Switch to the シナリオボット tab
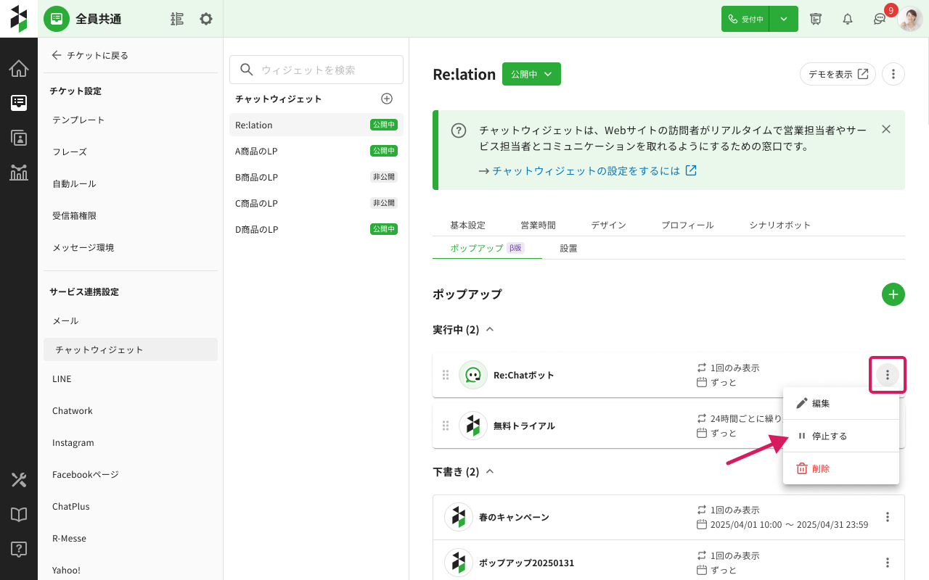The image size is (929, 580). coord(779,225)
